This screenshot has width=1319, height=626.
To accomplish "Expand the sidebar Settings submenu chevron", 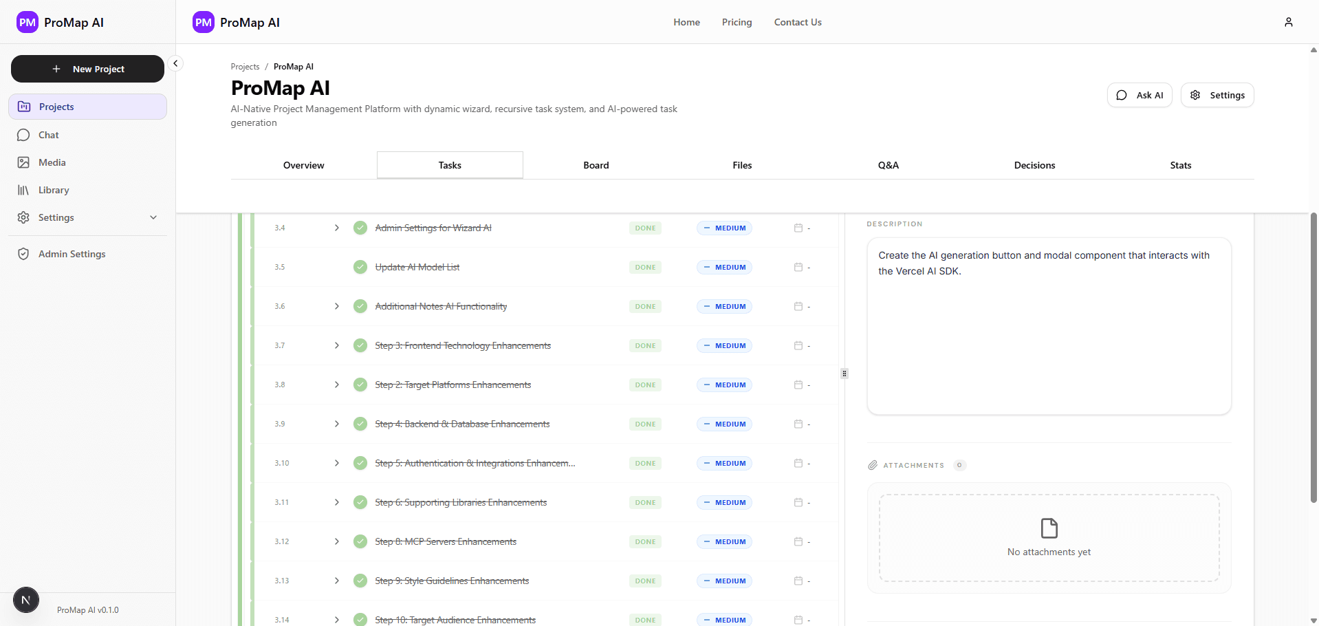I will (153, 217).
